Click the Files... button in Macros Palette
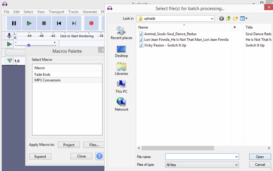 coord(94,145)
